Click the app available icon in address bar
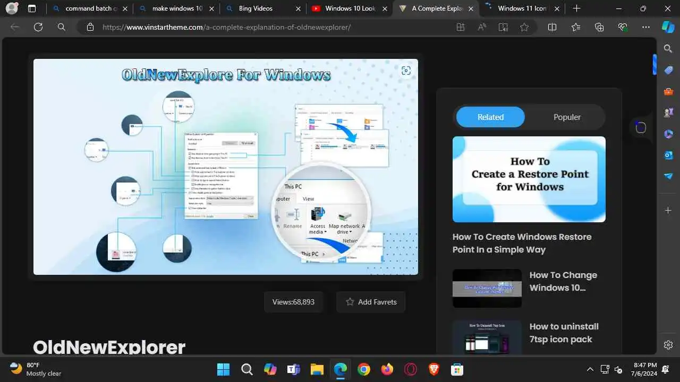The image size is (680, 382). (x=461, y=27)
